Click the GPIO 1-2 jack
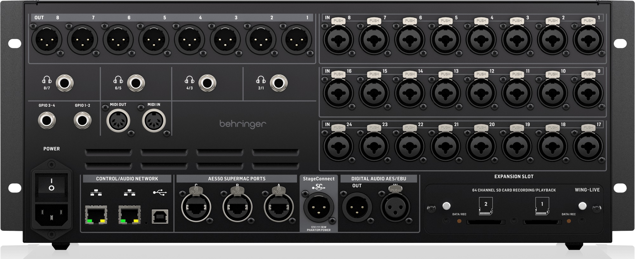The width and height of the screenshot is (635, 259). (x=83, y=121)
